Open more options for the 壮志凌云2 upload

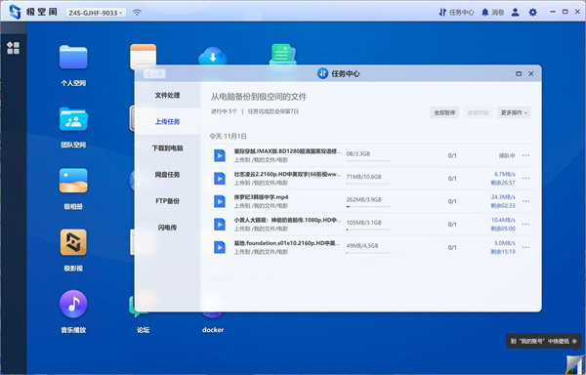click(x=525, y=179)
